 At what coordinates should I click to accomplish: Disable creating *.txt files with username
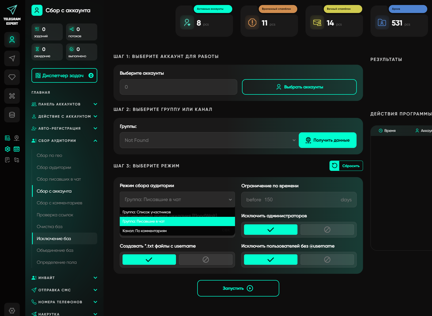pos(206,260)
